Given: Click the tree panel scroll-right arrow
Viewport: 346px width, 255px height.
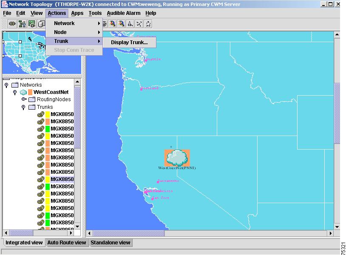Looking at the screenshot, I should (71, 233).
